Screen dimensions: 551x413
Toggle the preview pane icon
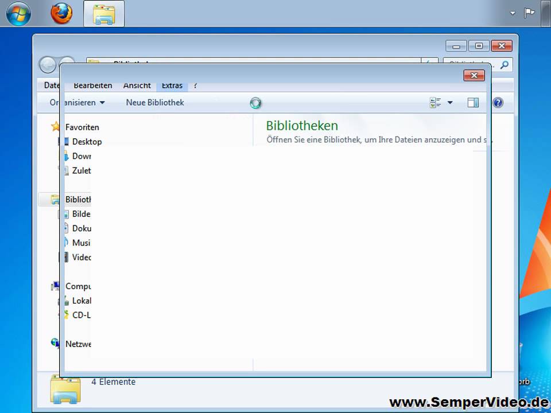tap(473, 103)
